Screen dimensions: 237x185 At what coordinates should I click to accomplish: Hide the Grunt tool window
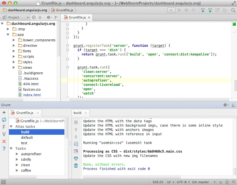[233, 105]
